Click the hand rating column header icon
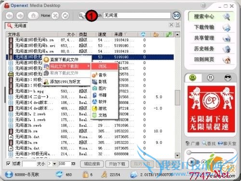The width and height of the screenshot is (241, 181). click(156, 34)
